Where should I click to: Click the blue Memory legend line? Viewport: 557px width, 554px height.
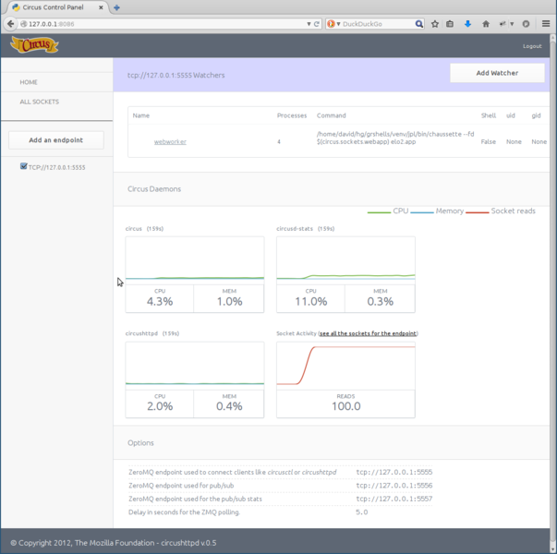(x=422, y=212)
